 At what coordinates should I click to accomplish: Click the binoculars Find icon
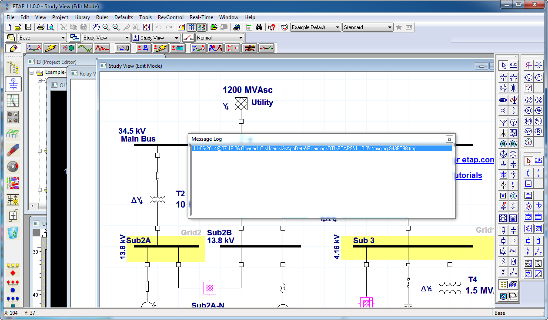pyautogui.click(x=259, y=27)
